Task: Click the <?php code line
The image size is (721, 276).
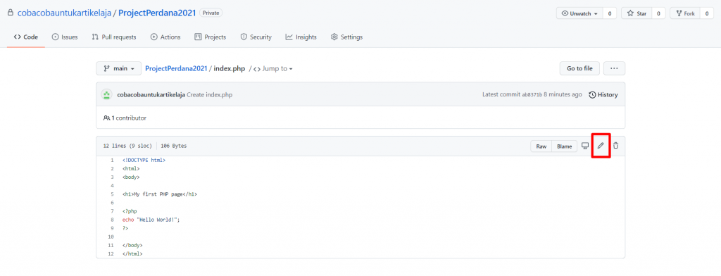Action: click(130, 211)
